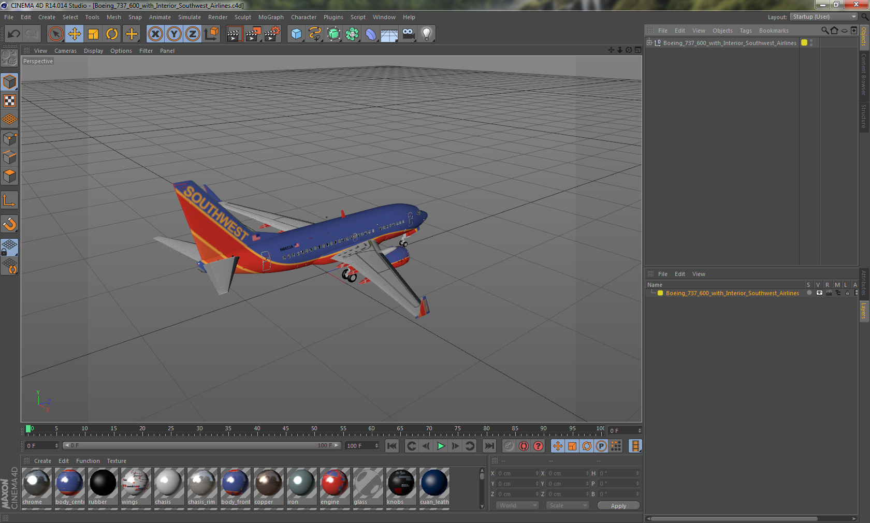Open the spline pen tools icon
The height and width of the screenshot is (523, 870).
(315, 34)
